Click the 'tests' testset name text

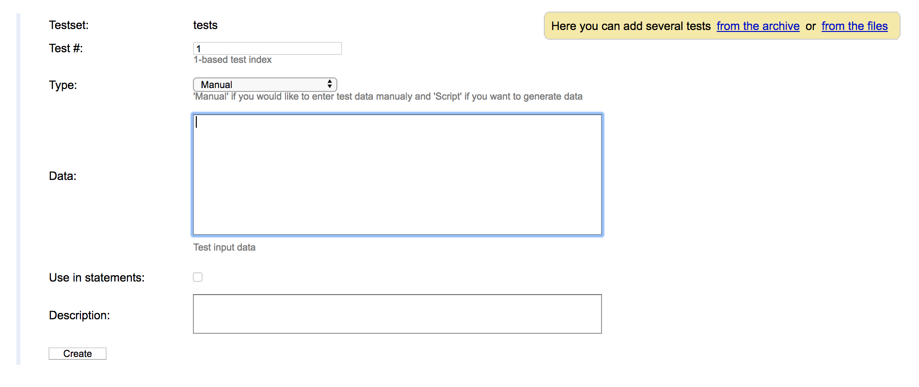[206, 25]
